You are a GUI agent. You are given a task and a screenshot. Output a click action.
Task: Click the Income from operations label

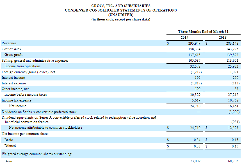pyautogui.click(x=22, y=66)
